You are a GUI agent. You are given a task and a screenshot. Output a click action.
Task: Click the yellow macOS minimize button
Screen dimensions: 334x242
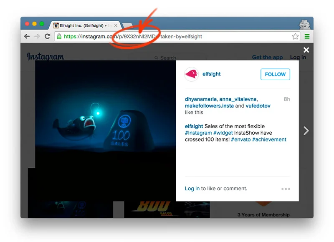34,24
